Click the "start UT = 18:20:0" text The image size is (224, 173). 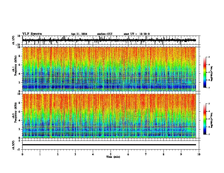[x=137, y=34]
